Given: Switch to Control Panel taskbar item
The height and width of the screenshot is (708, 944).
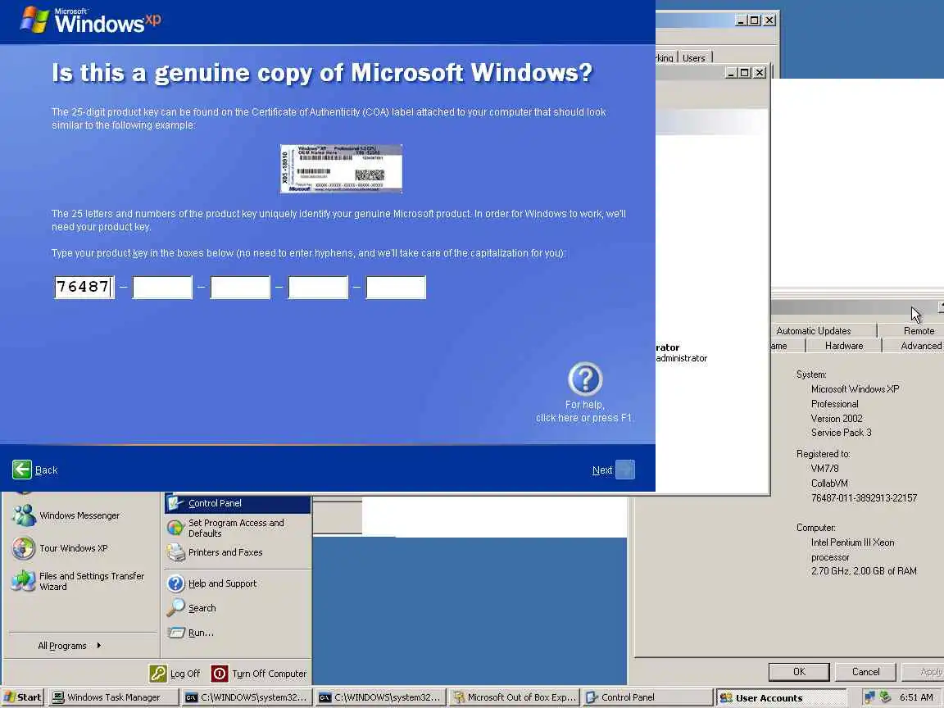Looking at the screenshot, I should 648,697.
